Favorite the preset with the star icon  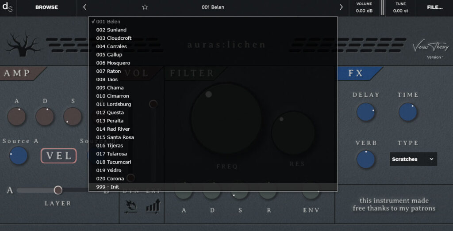point(145,7)
